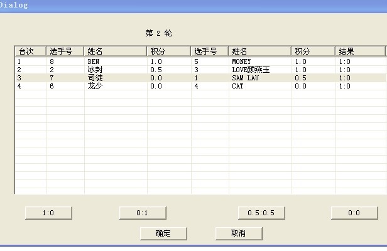Click the opponent name SAM LAU
Screen dimensions: 387x251
tap(245, 78)
